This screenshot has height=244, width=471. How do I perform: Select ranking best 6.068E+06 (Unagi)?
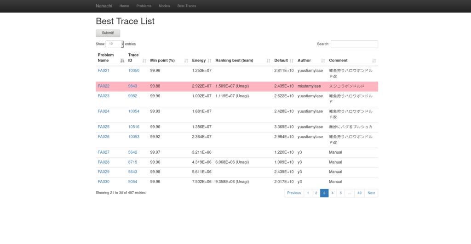232,162
